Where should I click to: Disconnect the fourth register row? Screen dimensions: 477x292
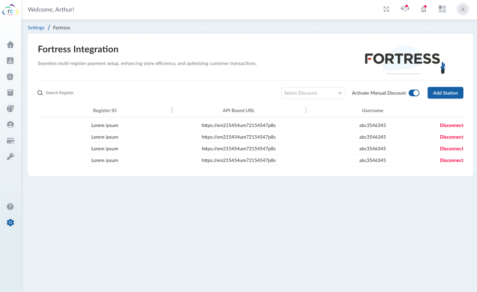(452, 160)
